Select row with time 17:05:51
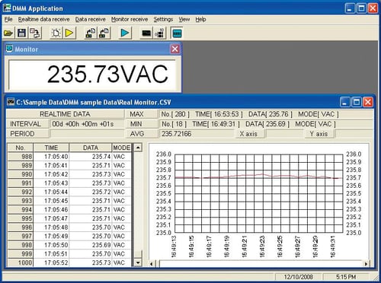 (x=69, y=254)
